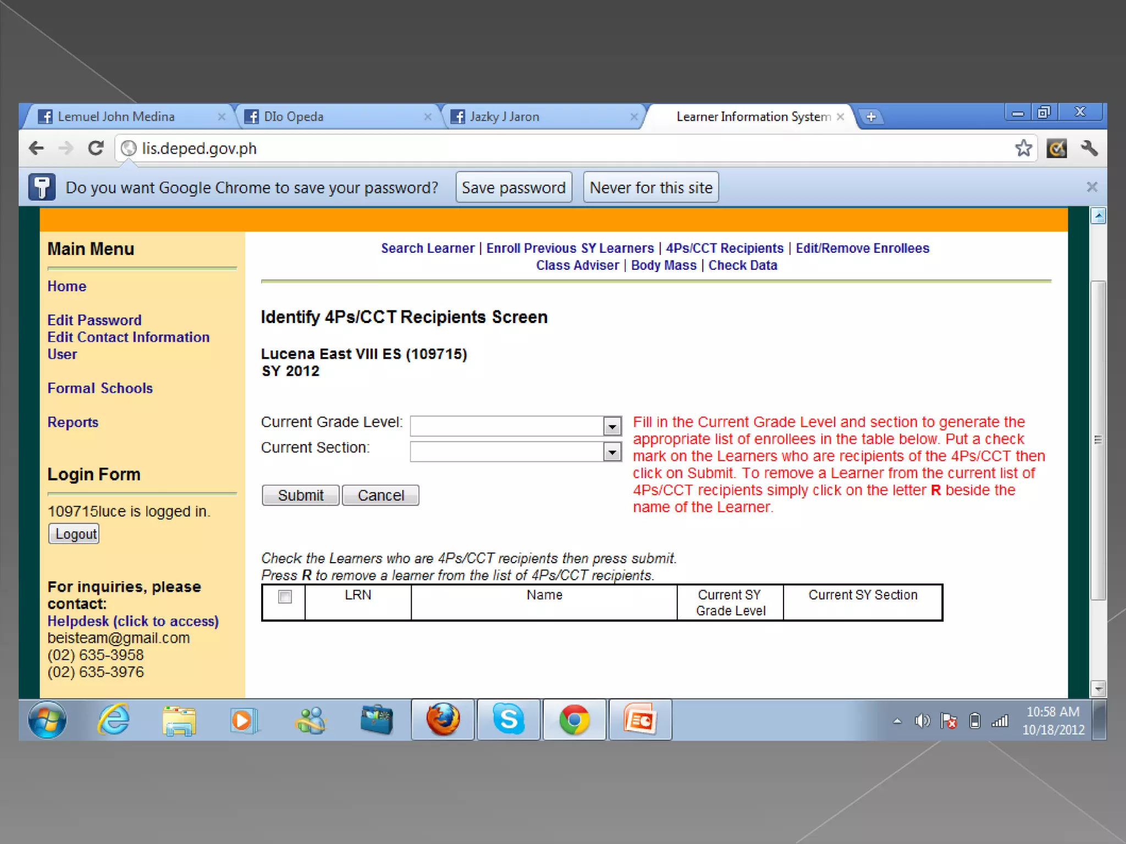Screen dimensions: 1126x844
Task: Switch to the DIo Opeda tab
Action: 335,116
